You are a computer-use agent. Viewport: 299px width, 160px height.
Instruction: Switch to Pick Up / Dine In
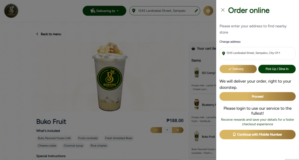tap(277, 69)
